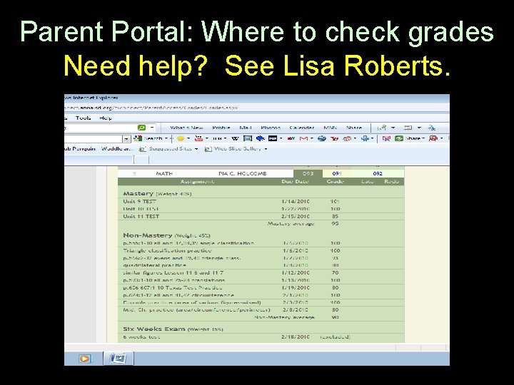
Task: Click MSN in the MSN toolbar
Action: tap(330, 128)
